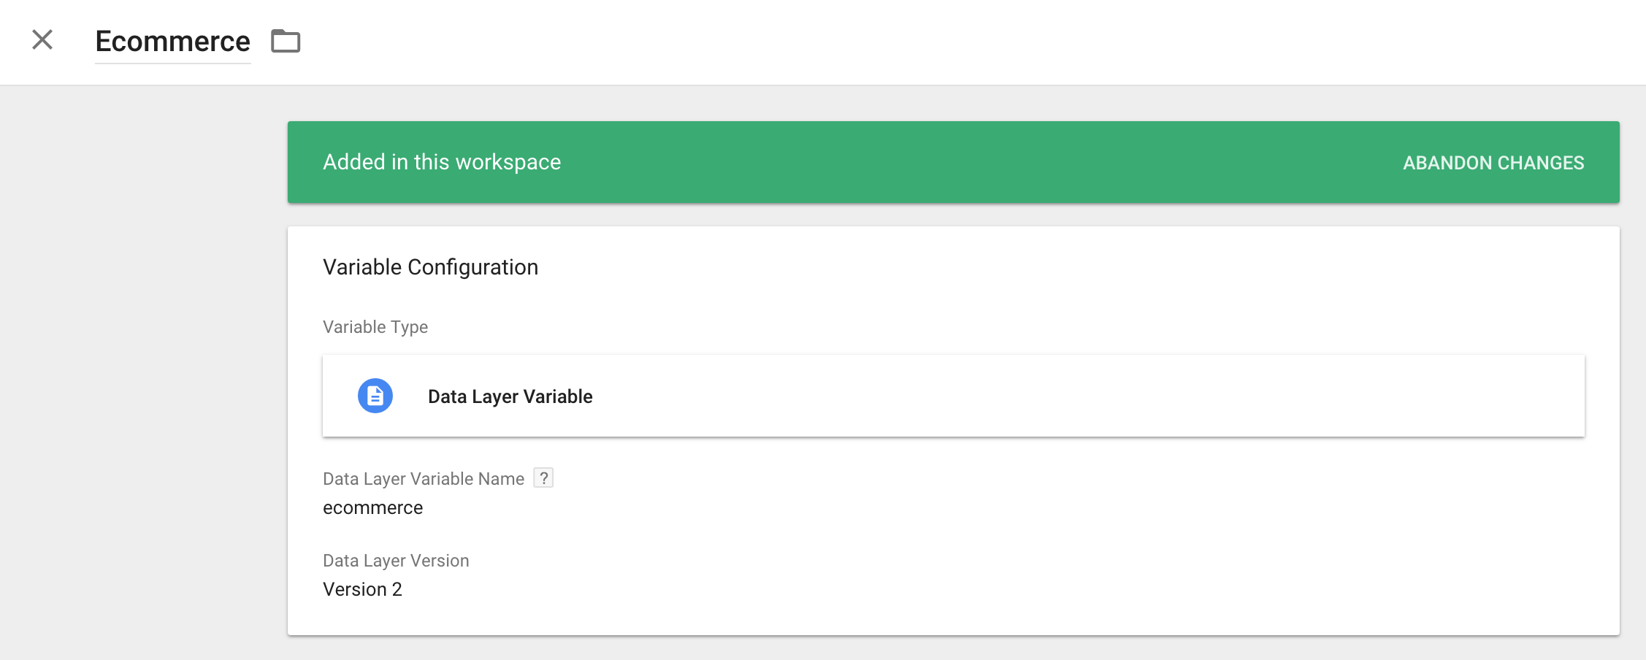Click the 'Added in this workspace' banner text
The image size is (1646, 660).
pos(442,162)
